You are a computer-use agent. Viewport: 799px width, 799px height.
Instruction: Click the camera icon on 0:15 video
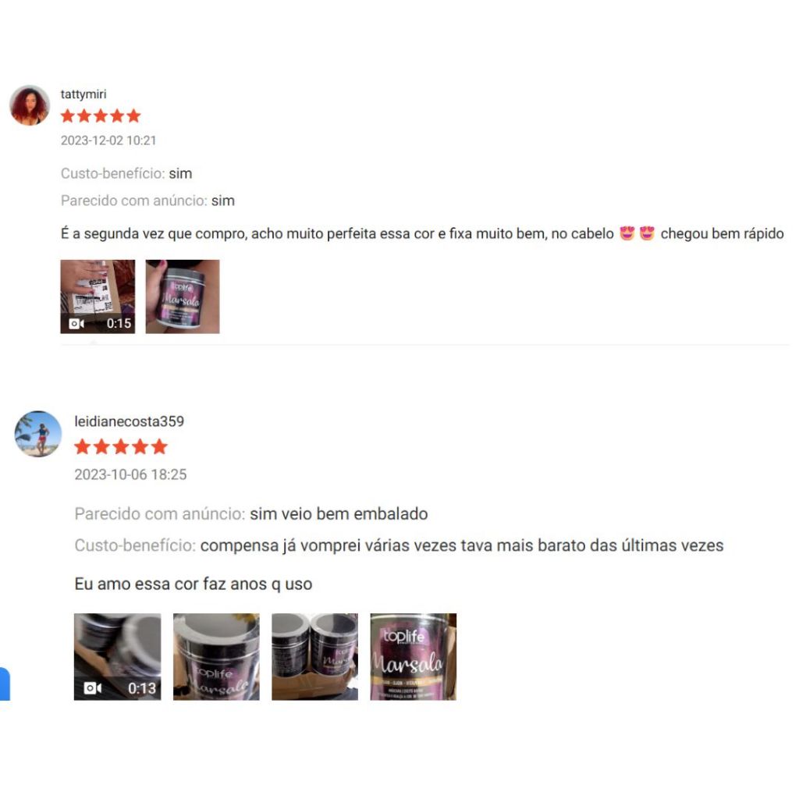tap(76, 324)
